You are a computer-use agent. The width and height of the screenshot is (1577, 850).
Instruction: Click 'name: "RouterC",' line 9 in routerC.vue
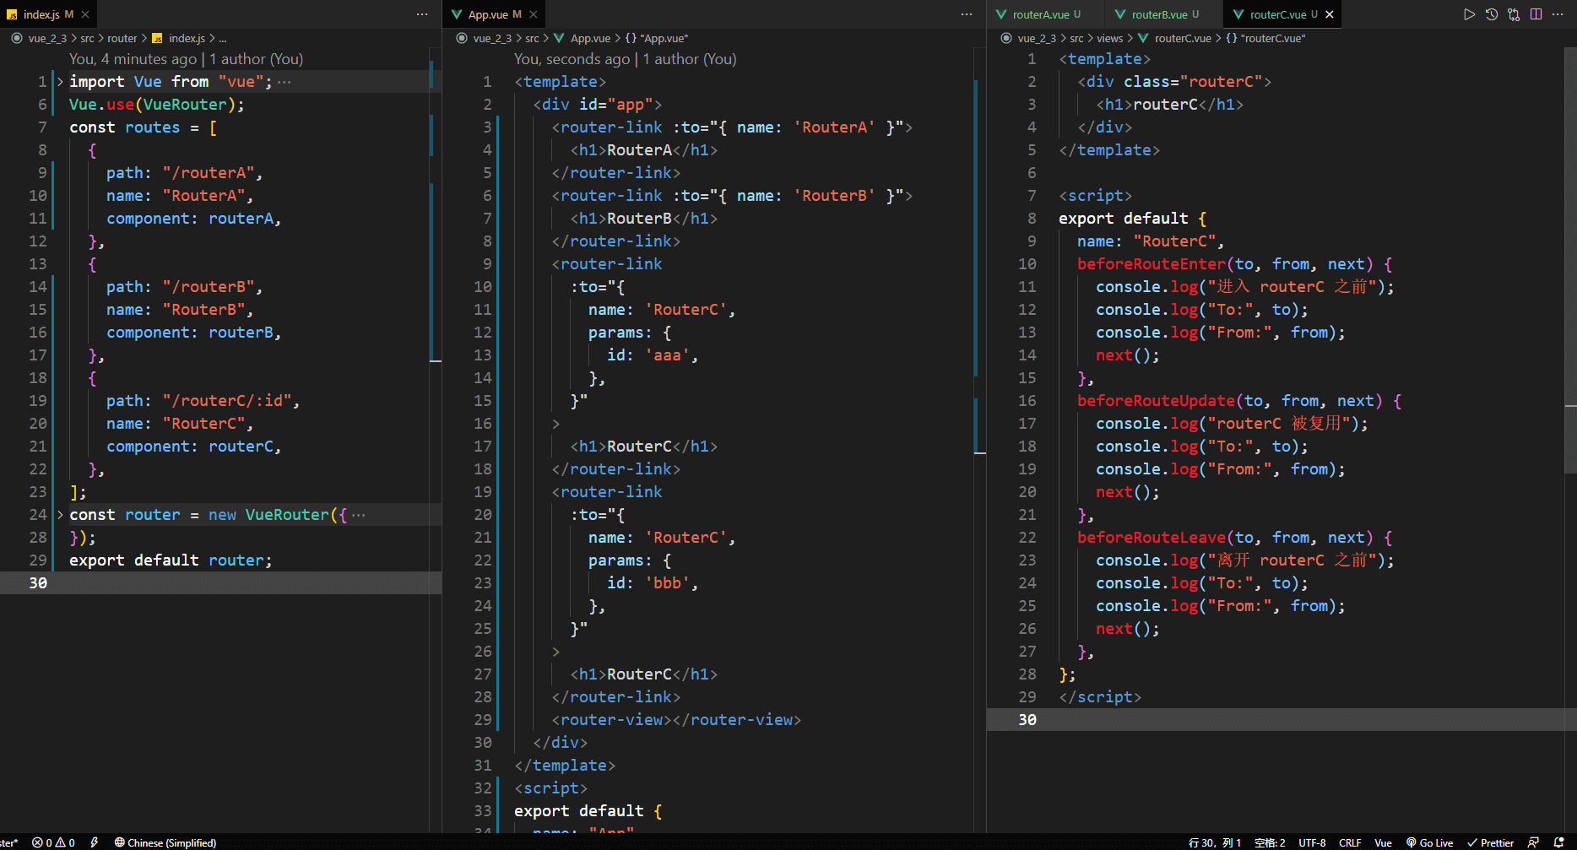point(1151,241)
